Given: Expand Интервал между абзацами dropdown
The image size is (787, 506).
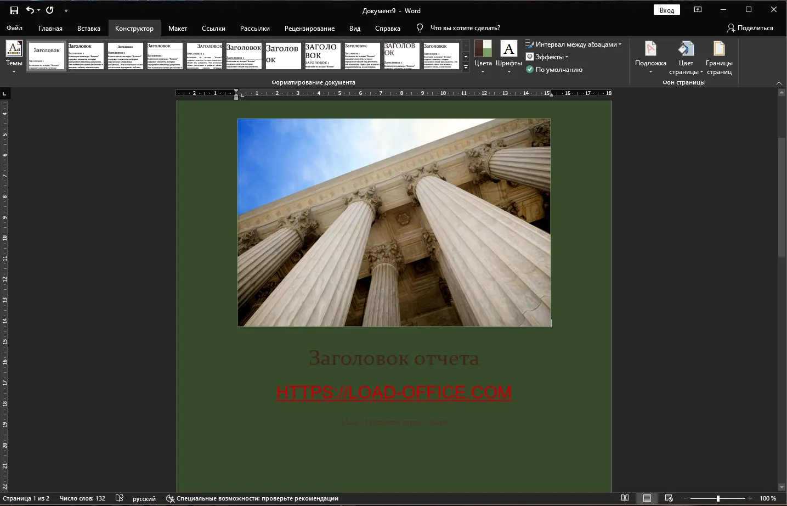Looking at the screenshot, I should coord(574,44).
